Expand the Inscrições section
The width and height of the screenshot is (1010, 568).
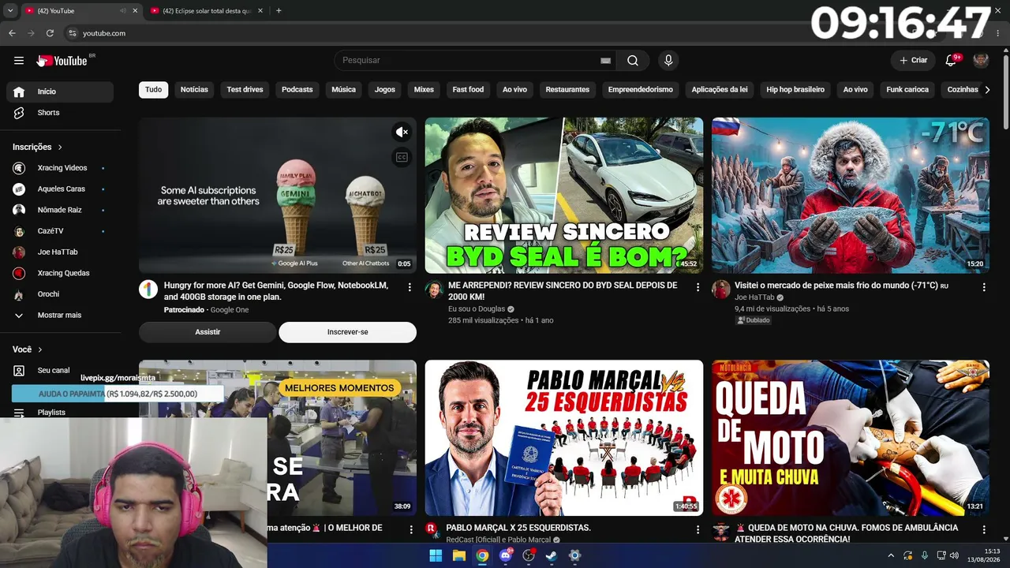point(37,148)
